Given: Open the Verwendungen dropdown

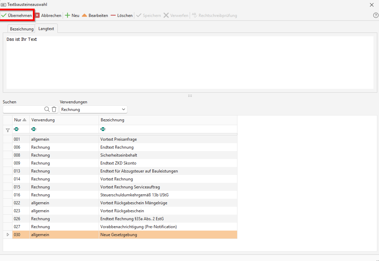Looking at the screenshot, I should tap(93, 109).
